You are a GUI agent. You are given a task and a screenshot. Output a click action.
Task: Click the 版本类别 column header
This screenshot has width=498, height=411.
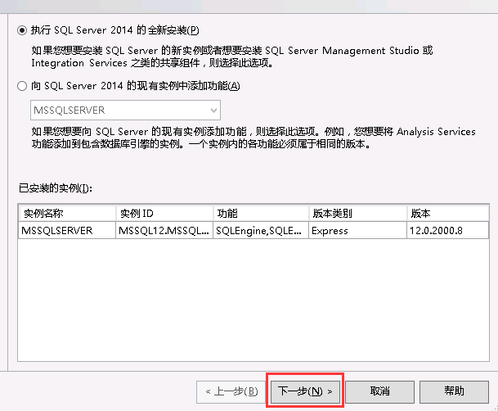358,214
